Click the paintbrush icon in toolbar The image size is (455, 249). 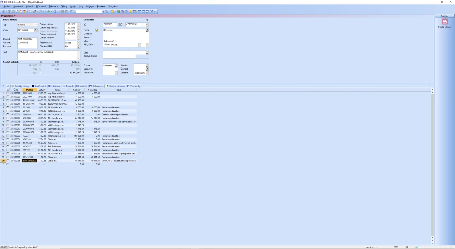tap(34, 11)
